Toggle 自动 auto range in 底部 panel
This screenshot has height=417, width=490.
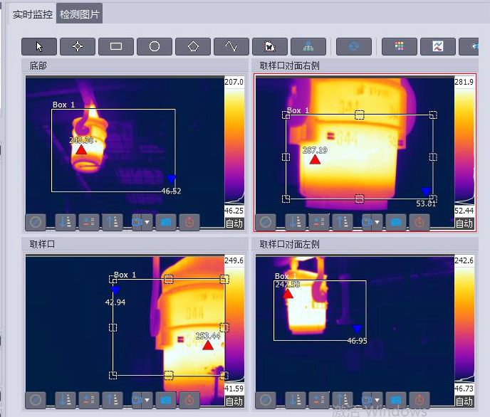click(234, 223)
